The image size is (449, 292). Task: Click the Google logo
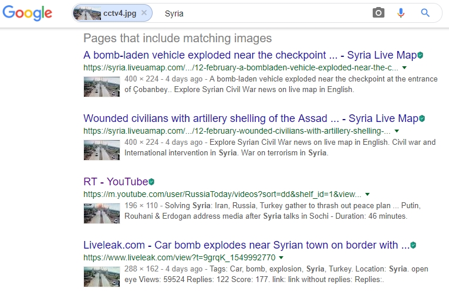tap(27, 13)
